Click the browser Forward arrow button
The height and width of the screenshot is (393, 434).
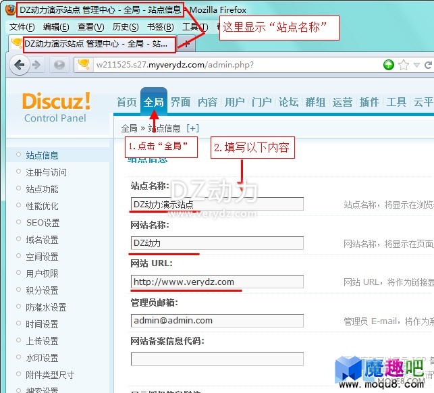pos(36,65)
